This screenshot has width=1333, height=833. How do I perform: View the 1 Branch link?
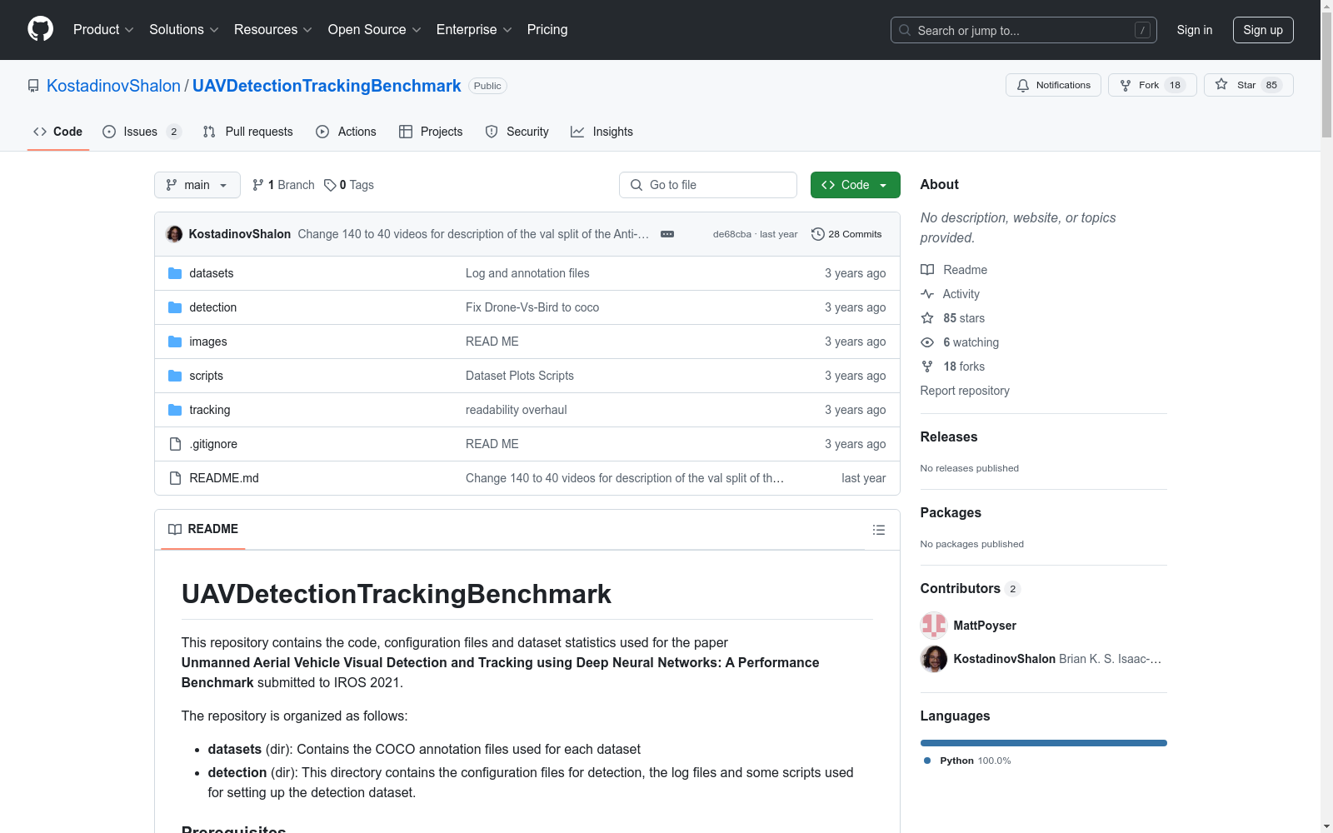(x=283, y=185)
